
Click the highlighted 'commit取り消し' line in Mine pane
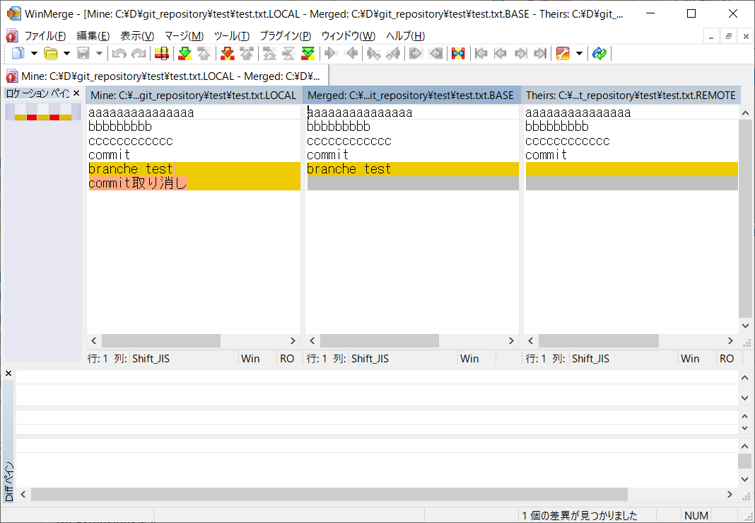point(138,183)
